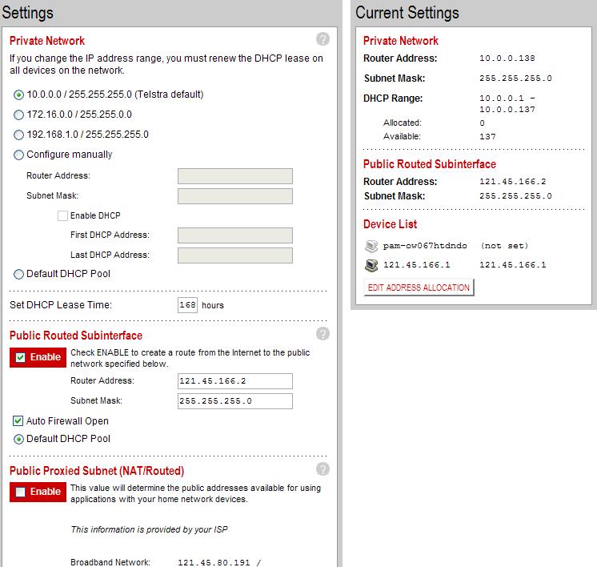
Task: Select Default DHCP Pool under Private Network
Action: (18, 275)
